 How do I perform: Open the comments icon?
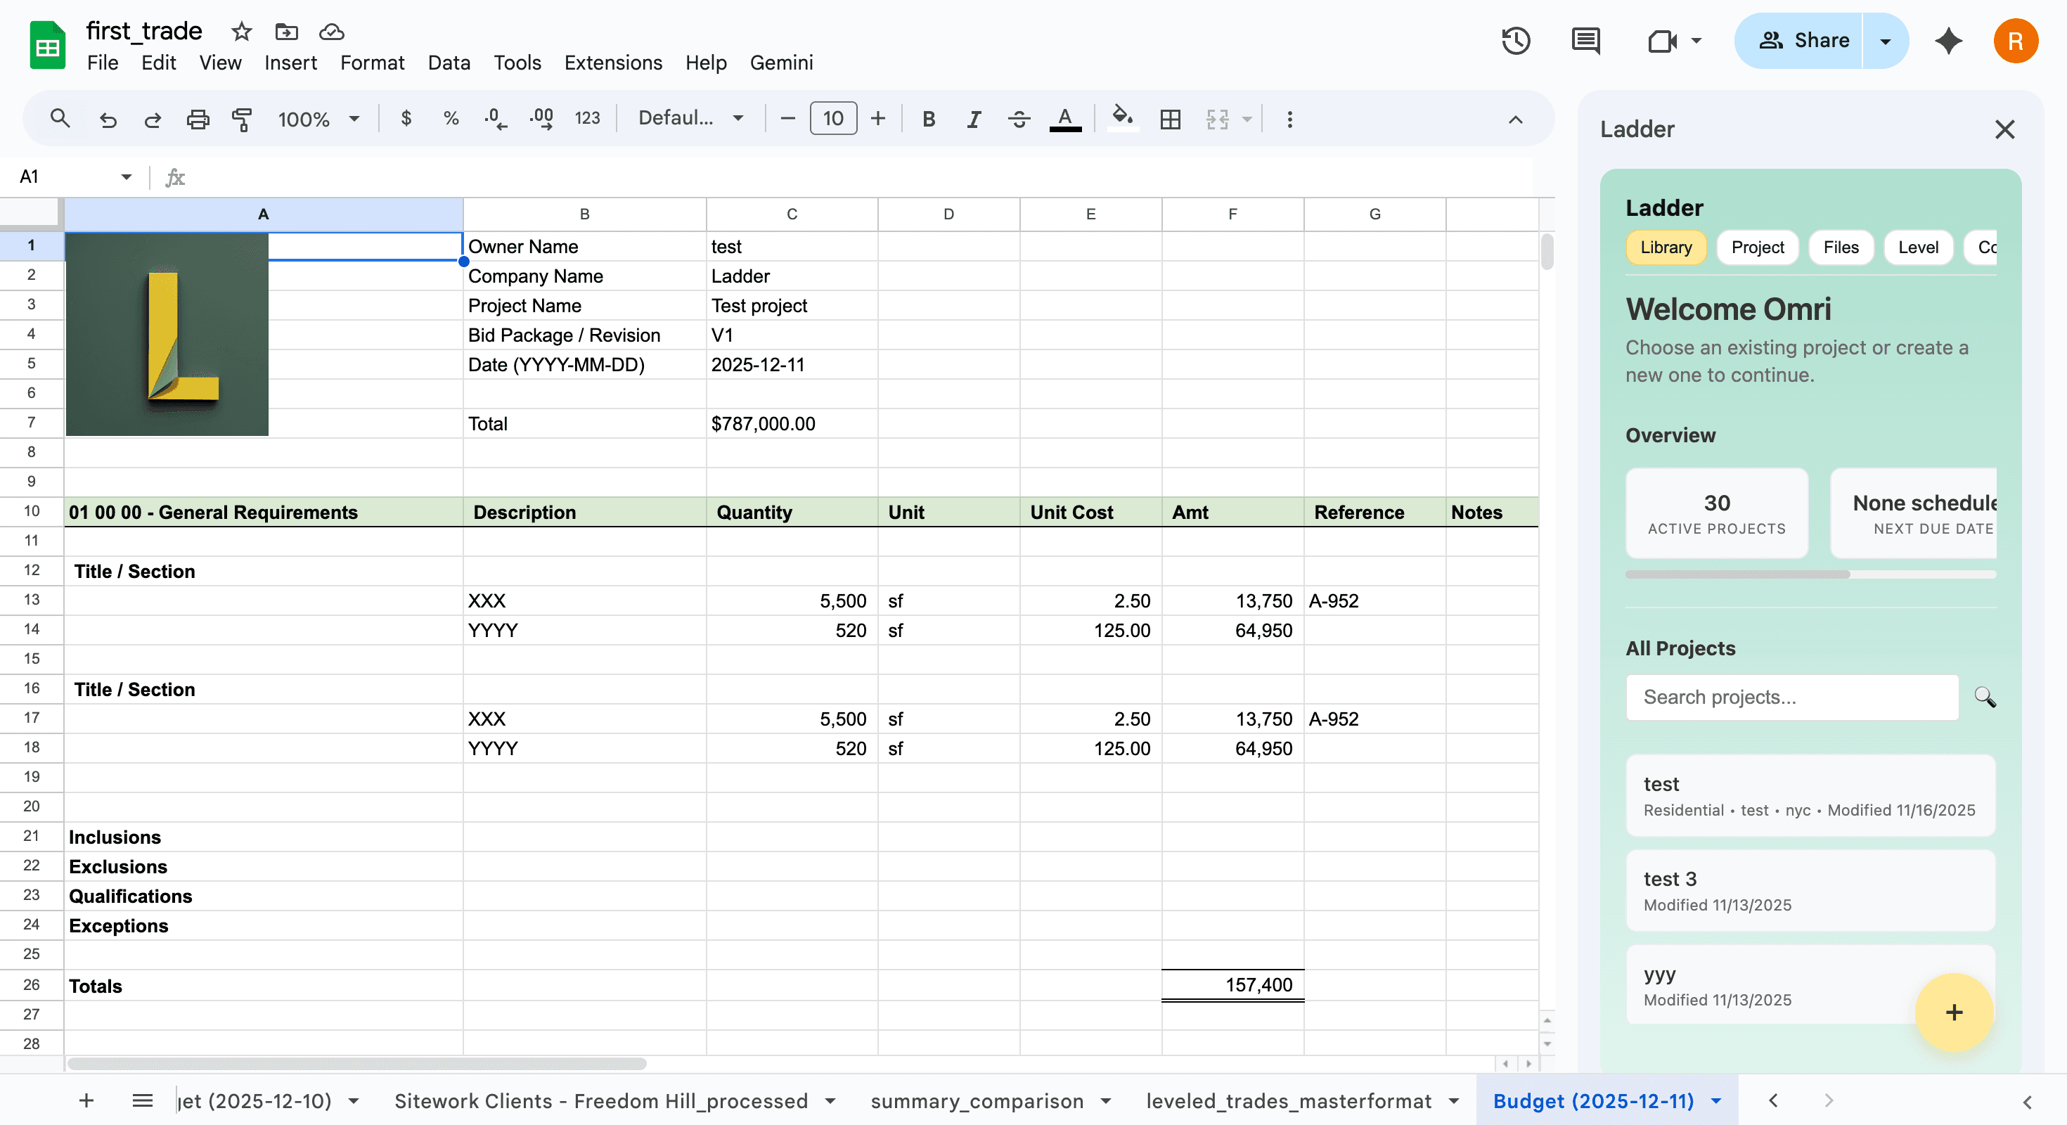[x=1585, y=40]
